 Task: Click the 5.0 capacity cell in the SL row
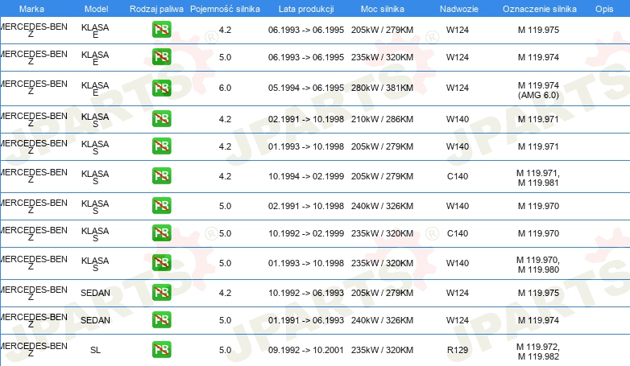(x=225, y=350)
